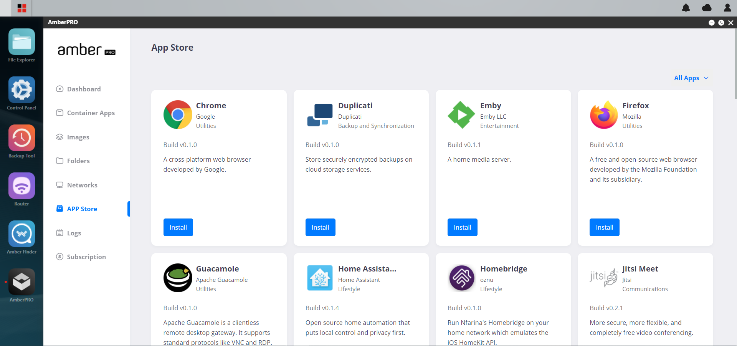
Task: Click the Home Assistant app logo
Action: [x=320, y=278]
